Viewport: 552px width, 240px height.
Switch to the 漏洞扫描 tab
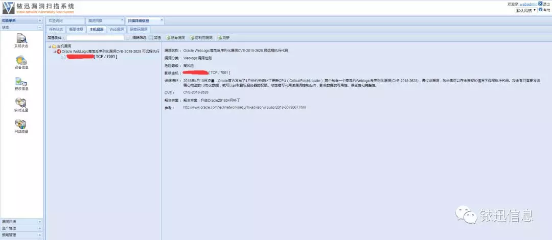point(105,21)
